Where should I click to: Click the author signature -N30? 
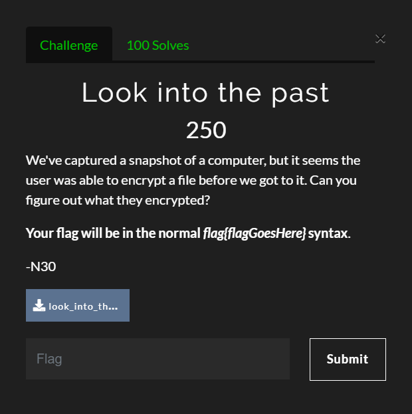(41, 266)
